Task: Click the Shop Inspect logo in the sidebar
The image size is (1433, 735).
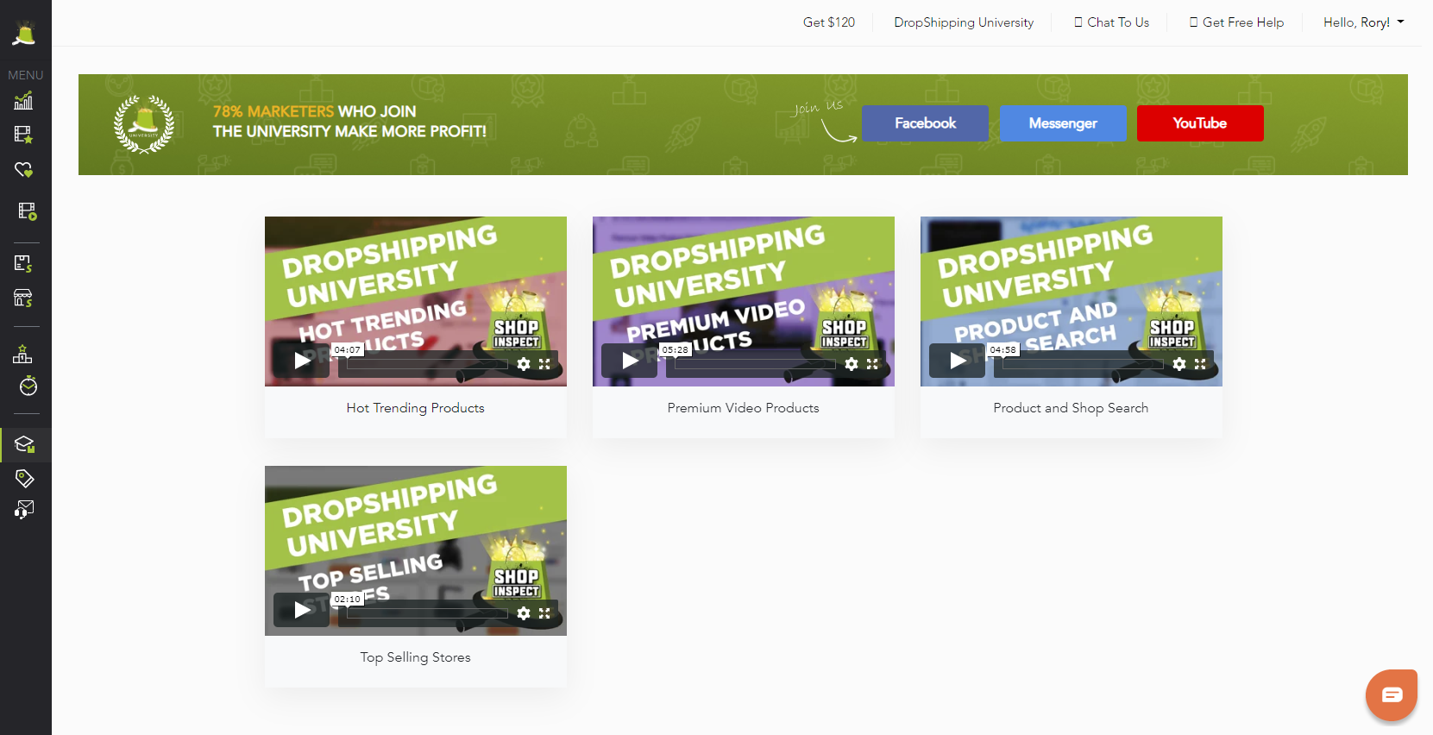Action: coord(24,33)
